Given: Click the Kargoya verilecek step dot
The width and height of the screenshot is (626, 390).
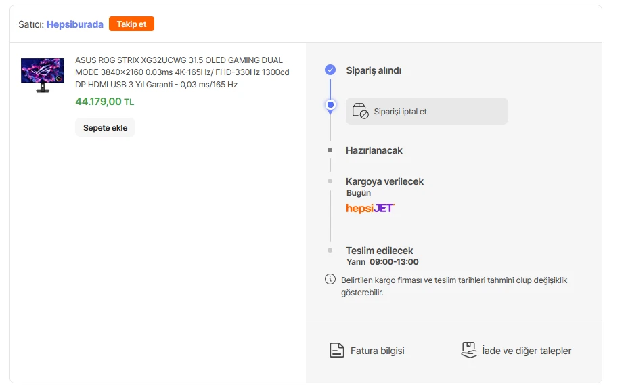Looking at the screenshot, I should (x=330, y=181).
